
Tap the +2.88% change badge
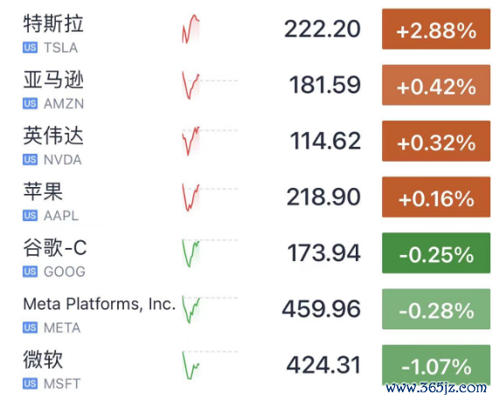[x=436, y=29]
